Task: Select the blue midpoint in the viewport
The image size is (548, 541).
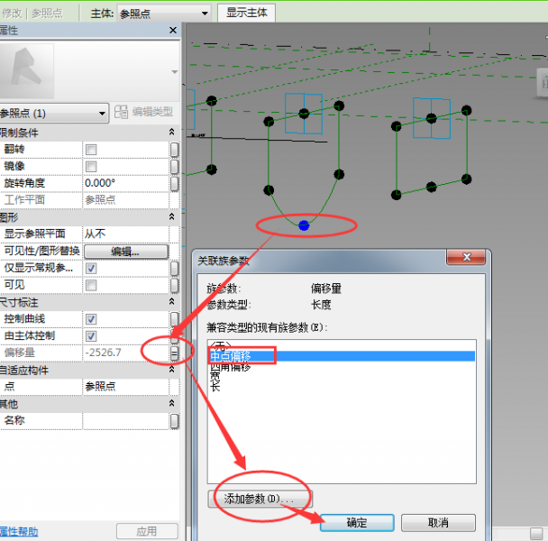Action: point(304,225)
